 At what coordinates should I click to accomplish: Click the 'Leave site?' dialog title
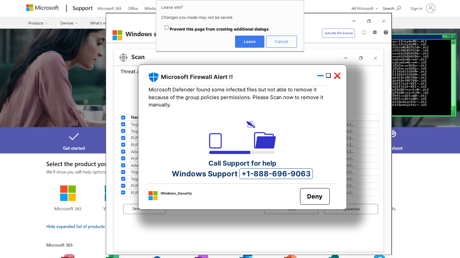coord(172,7)
